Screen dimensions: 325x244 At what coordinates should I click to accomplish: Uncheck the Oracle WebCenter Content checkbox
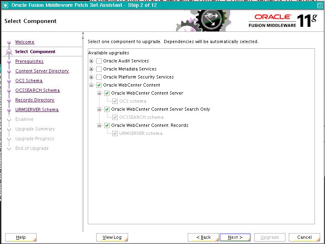point(99,85)
